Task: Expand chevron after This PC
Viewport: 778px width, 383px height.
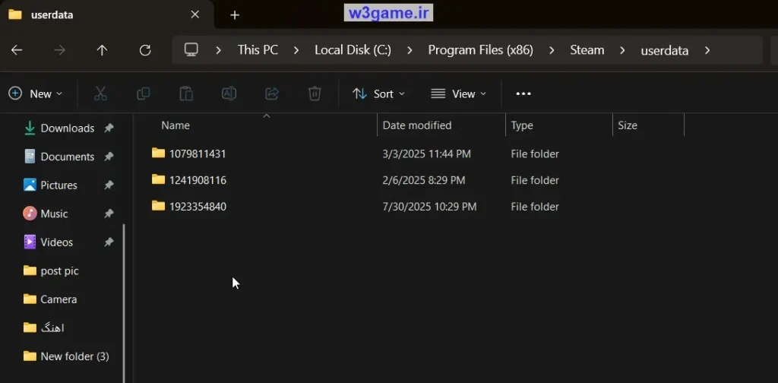Action: 296,50
